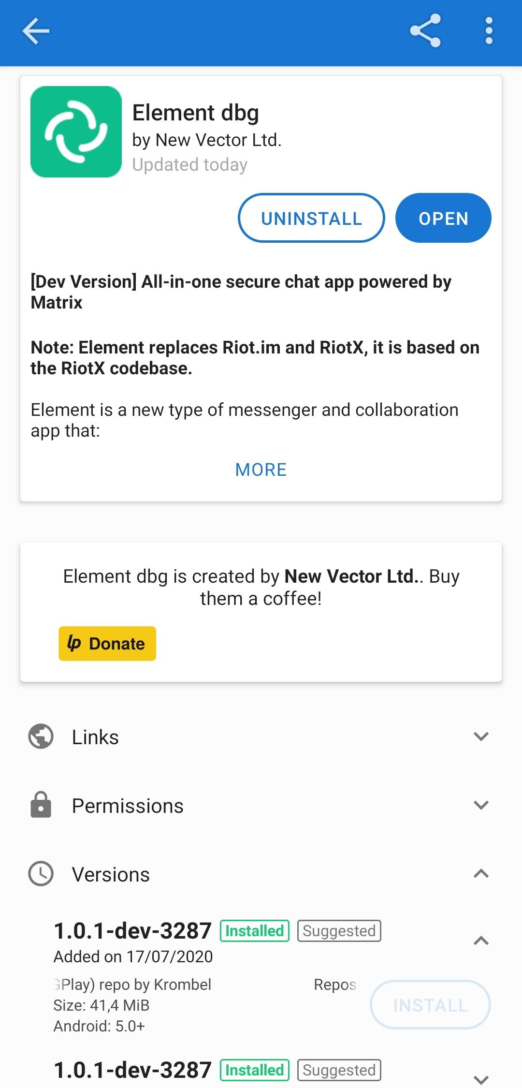Tap the back arrow icon
Viewport: 522px width, 1088px height.
click(x=36, y=31)
